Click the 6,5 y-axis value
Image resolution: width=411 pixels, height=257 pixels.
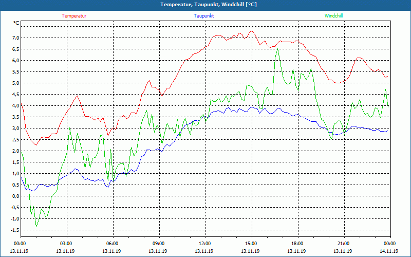tap(16, 49)
